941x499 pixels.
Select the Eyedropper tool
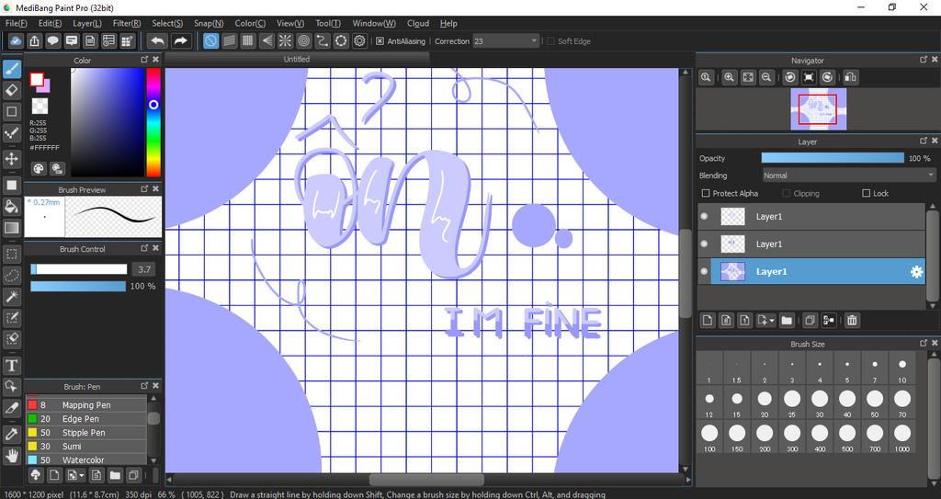[x=11, y=434]
